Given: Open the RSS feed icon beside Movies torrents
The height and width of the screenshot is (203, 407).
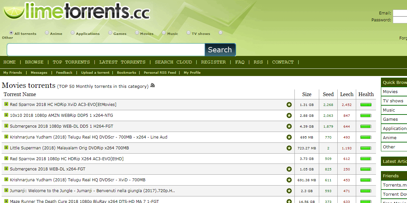Looking at the screenshot, I should click(x=153, y=86).
